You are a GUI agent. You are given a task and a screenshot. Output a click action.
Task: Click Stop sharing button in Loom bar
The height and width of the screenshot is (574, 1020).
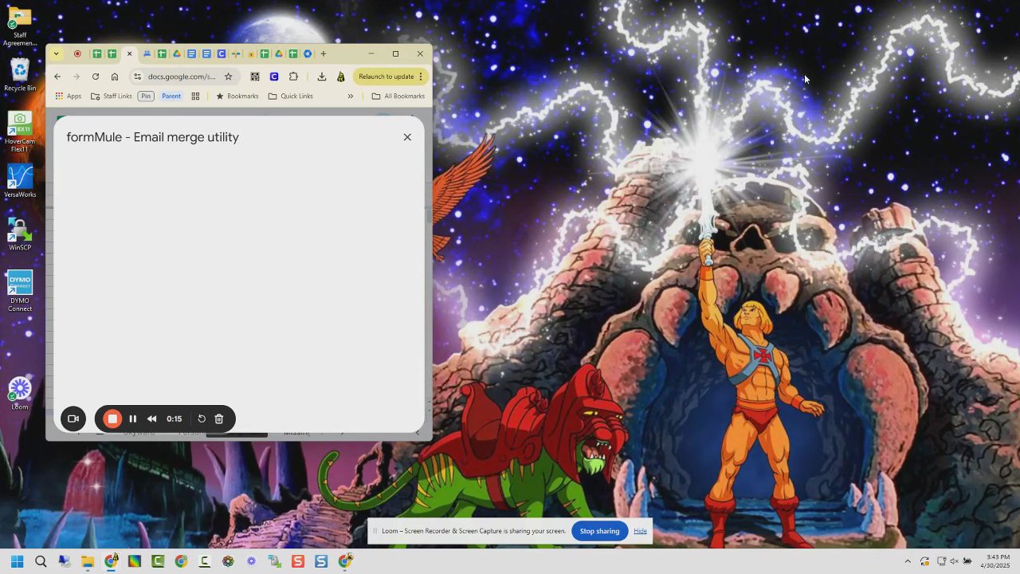[599, 531]
